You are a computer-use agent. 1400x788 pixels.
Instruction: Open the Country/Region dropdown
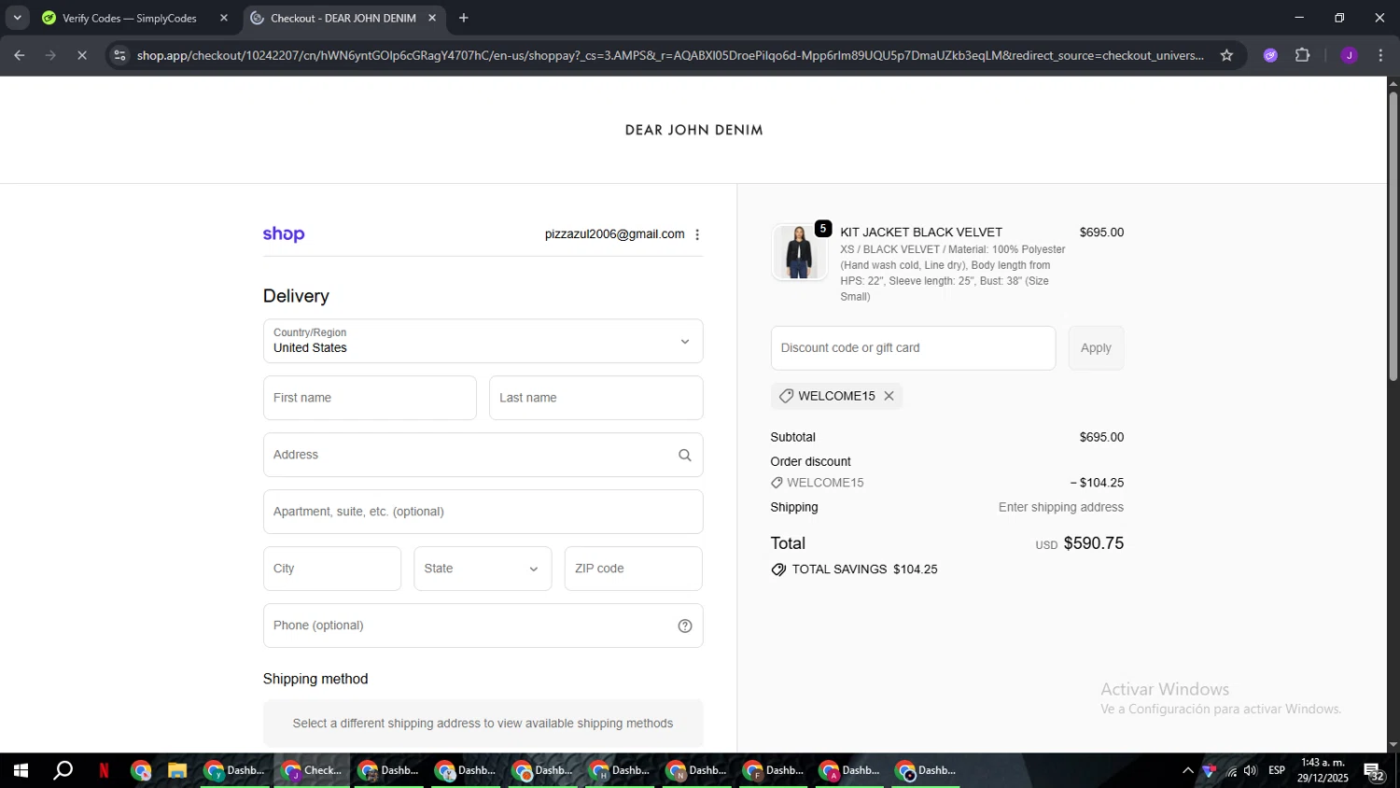coord(483,342)
